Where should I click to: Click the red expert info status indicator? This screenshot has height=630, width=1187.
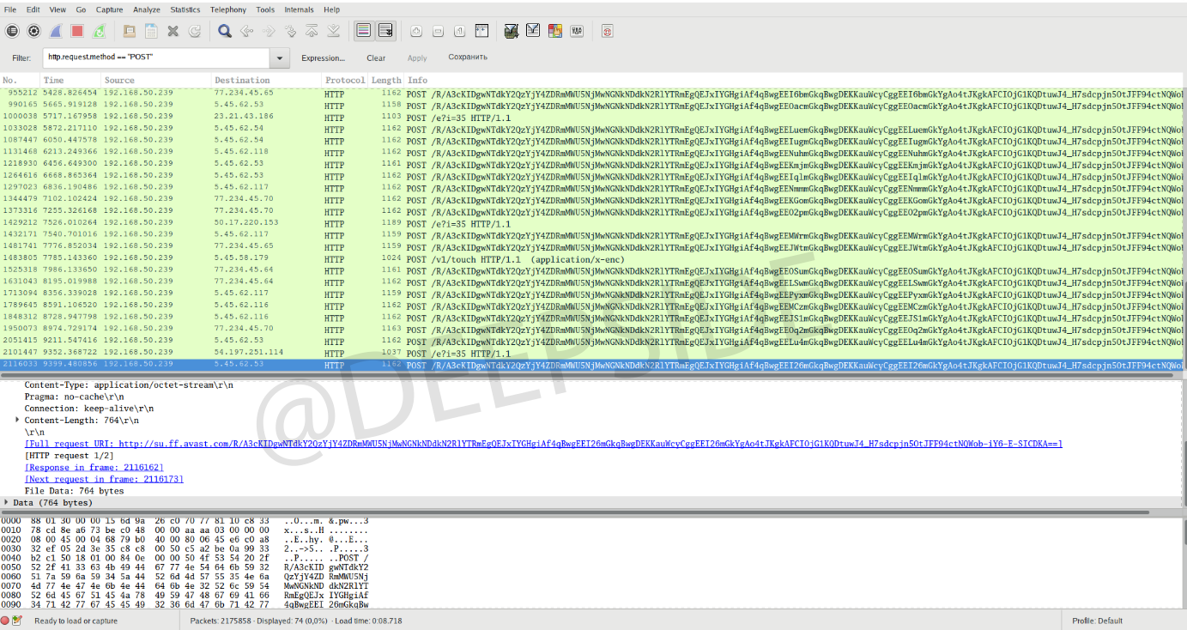[x=6, y=621]
